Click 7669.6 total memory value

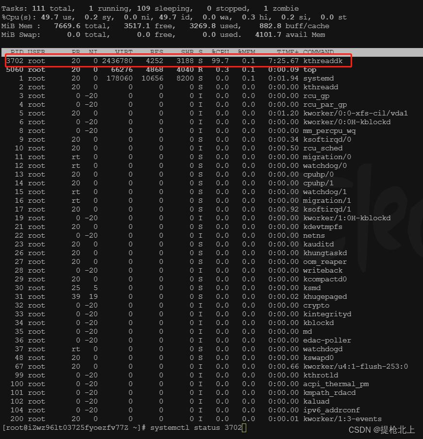pos(68,26)
